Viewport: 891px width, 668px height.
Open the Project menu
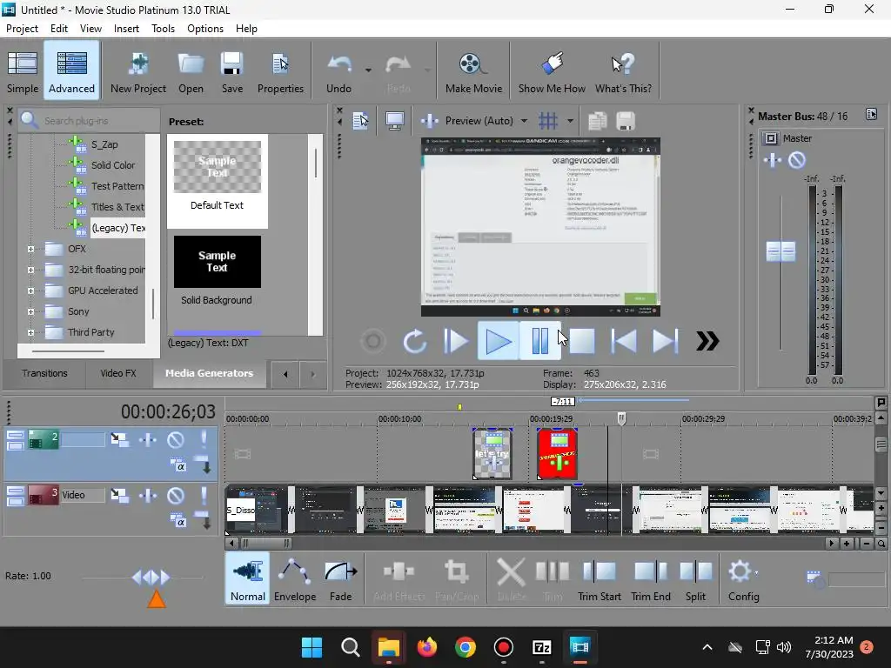click(22, 29)
